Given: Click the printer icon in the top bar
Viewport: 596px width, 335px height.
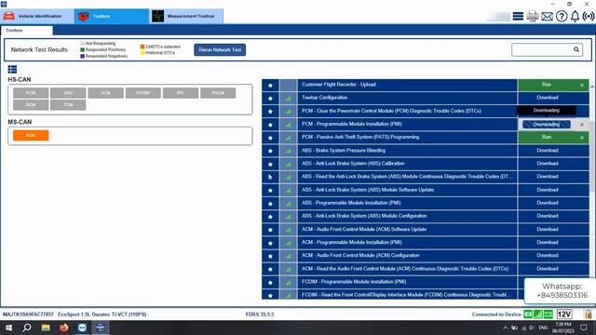Looking at the screenshot, I should (x=532, y=17).
